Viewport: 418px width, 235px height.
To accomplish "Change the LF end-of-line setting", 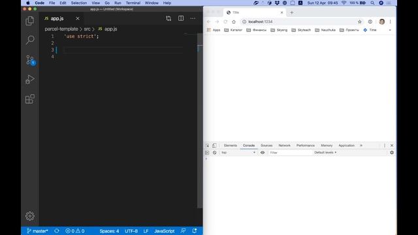I will coord(146,231).
